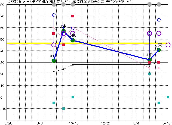The height and width of the screenshot is (125, 172).
Task: Select the red square at value 70
Action: 73,16
